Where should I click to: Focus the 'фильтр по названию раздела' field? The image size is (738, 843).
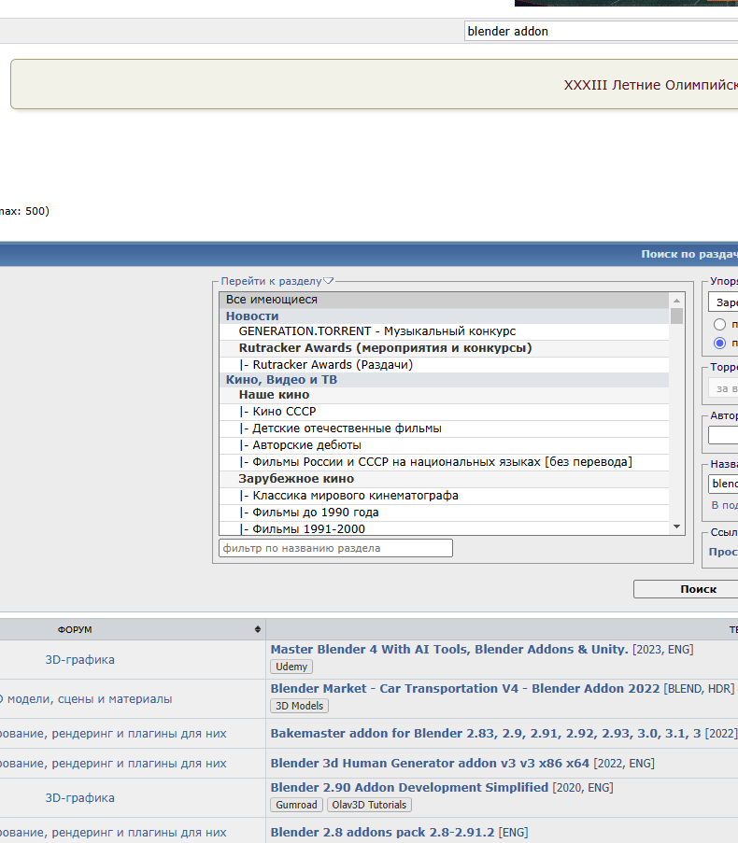[335, 548]
